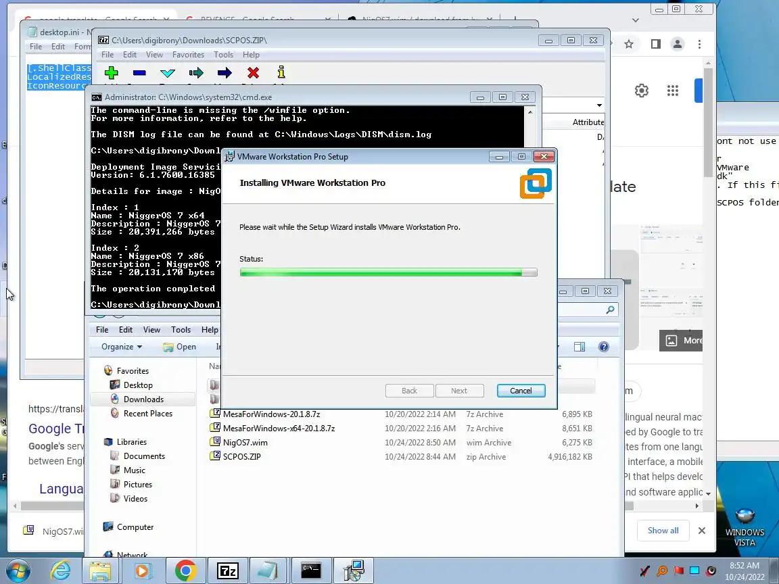
Task: Click More images button in Chrome
Action: point(681,340)
